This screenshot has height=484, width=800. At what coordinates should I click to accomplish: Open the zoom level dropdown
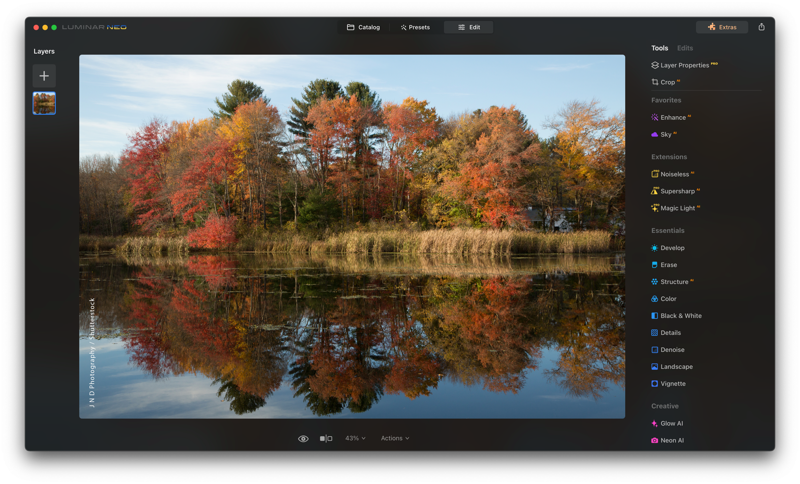[x=355, y=438]
